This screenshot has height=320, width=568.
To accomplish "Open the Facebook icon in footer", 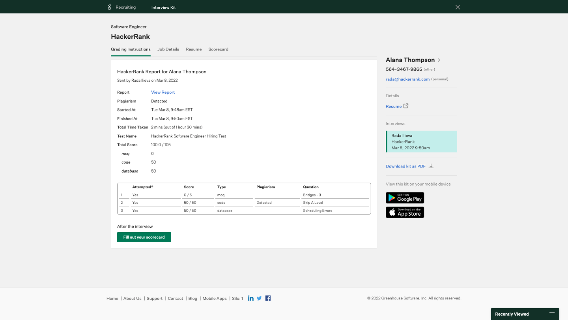I will 268,298.
